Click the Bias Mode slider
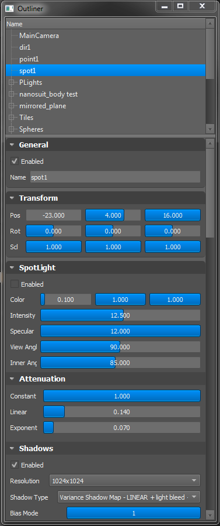The image size is (220, 526). 134,513
